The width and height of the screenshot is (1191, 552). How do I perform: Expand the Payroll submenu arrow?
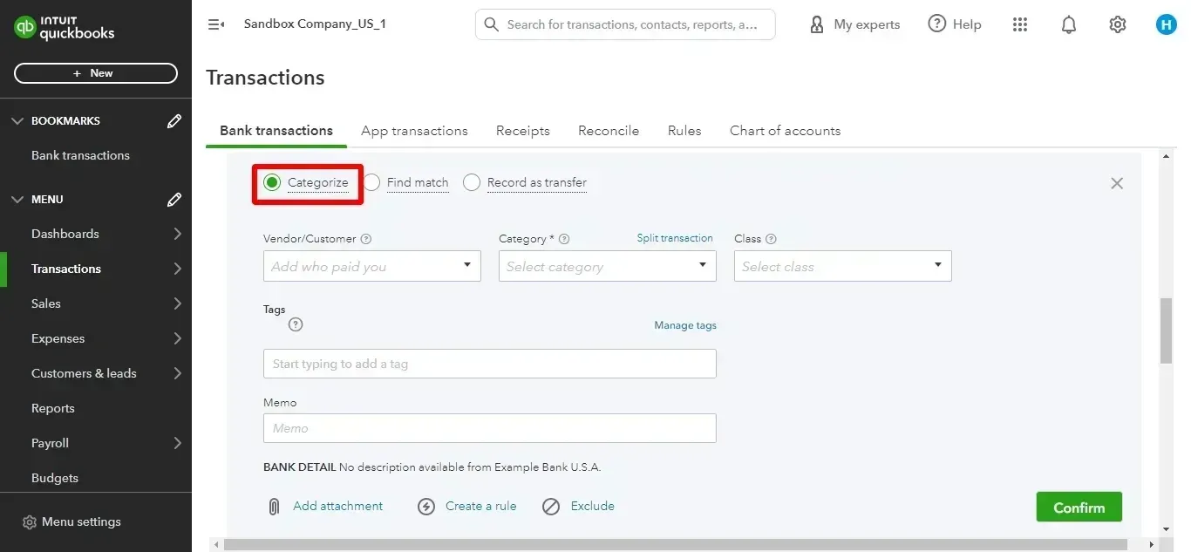click(177, 443)
